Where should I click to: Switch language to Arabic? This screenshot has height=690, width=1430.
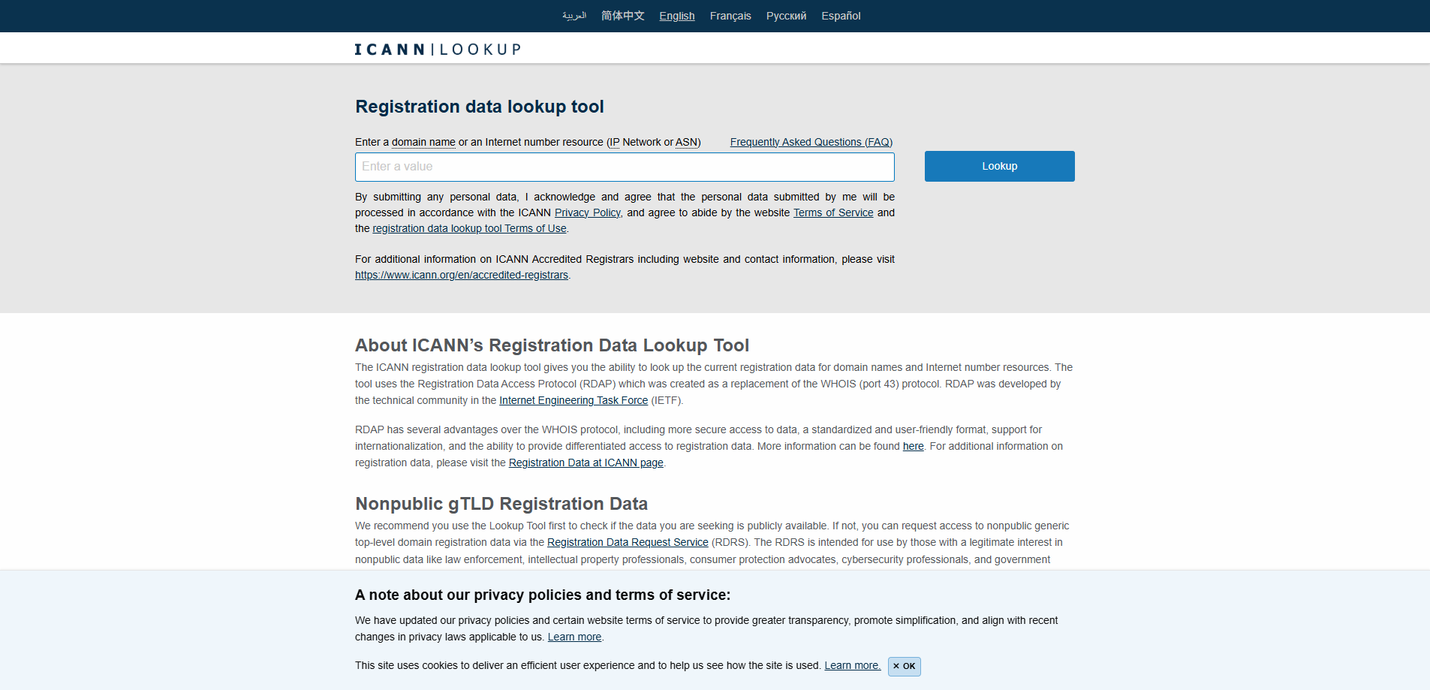574,16
